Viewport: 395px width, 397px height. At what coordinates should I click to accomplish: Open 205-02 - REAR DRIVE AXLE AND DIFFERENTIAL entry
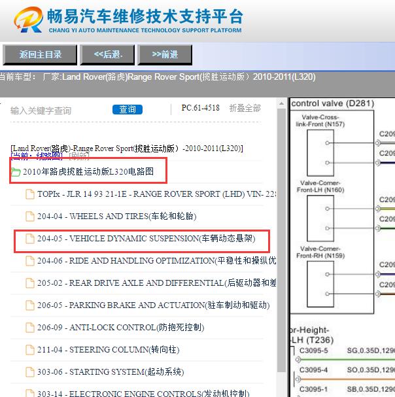[156, 283]
